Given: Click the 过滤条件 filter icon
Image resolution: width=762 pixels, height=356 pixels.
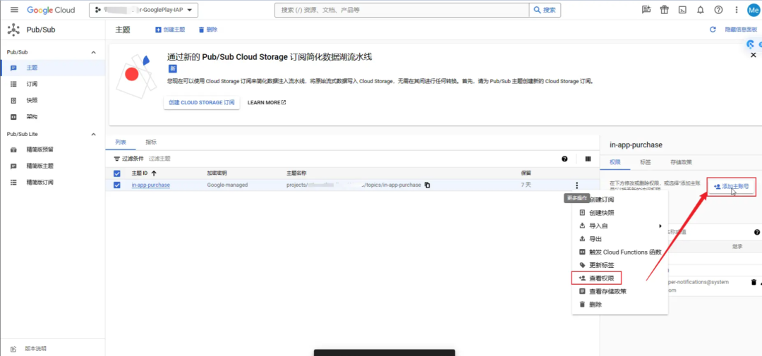Looking at the screenshot, I should [x=116, y=159].
